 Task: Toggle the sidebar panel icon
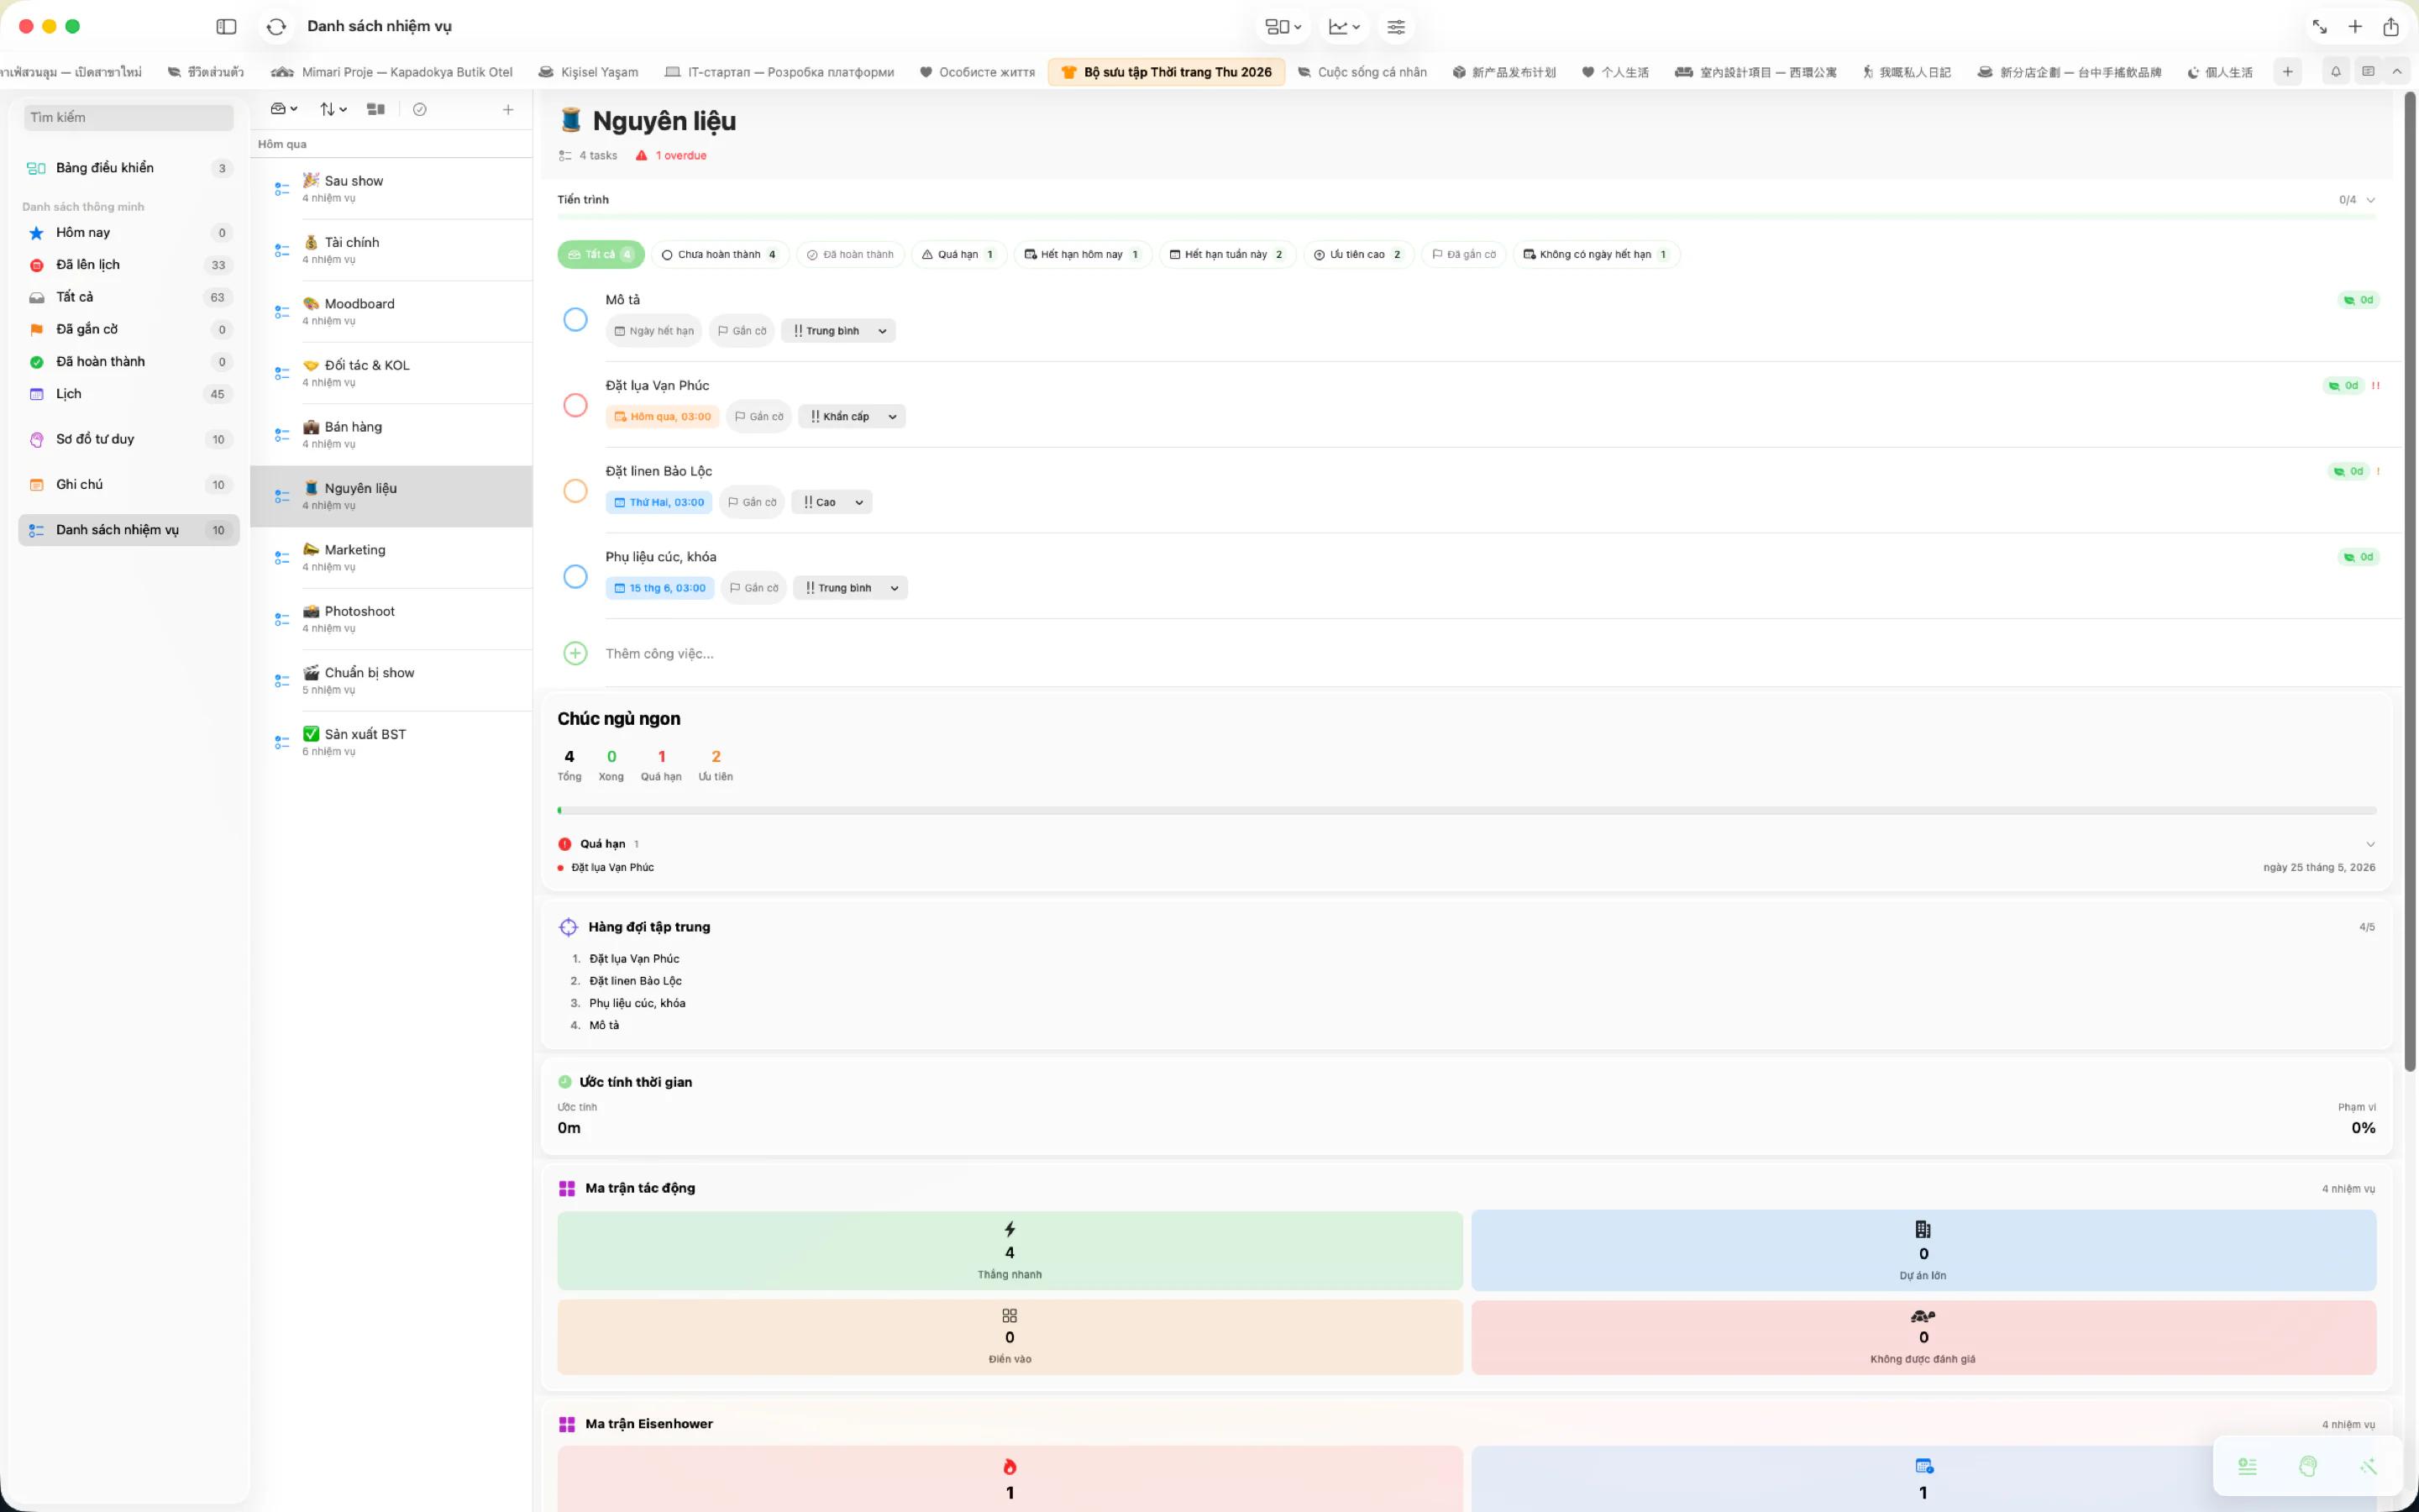click(x=226, y=27)
